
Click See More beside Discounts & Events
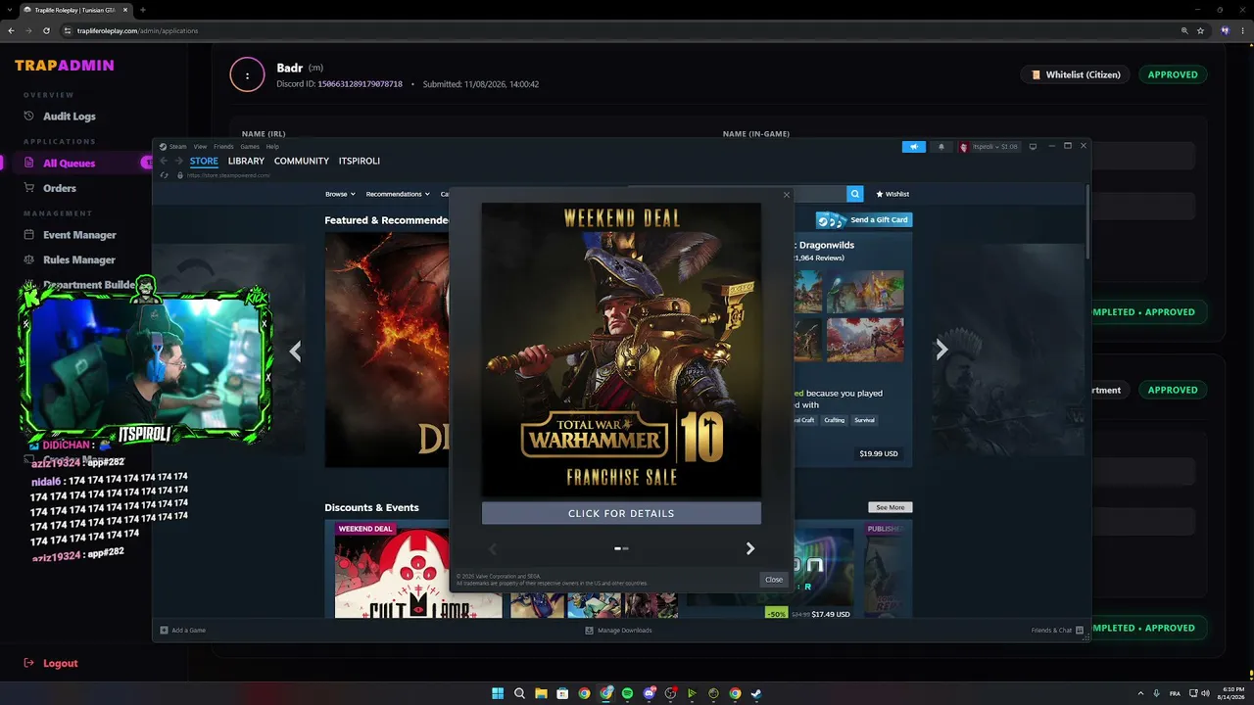[x=891, y=507]
